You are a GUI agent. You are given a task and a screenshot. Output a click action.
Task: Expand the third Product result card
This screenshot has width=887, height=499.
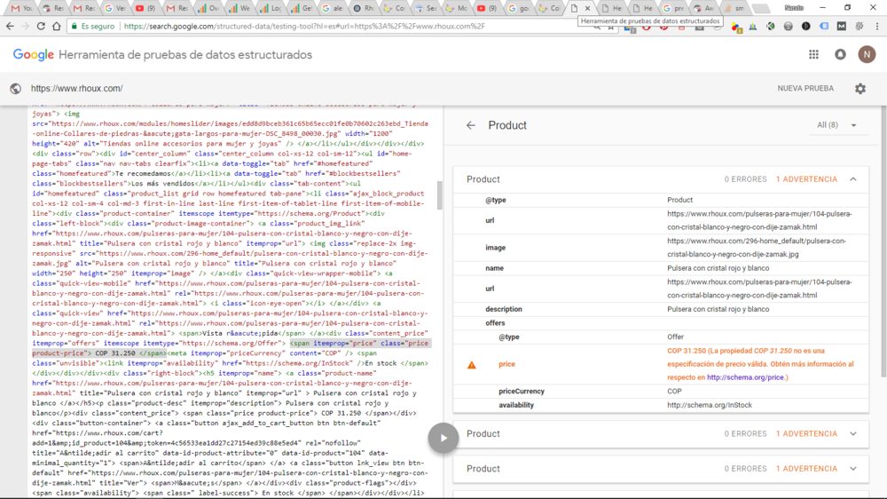pos(853,469)
